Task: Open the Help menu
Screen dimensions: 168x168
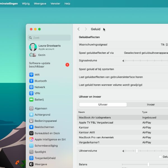Action: pos(67,4)
